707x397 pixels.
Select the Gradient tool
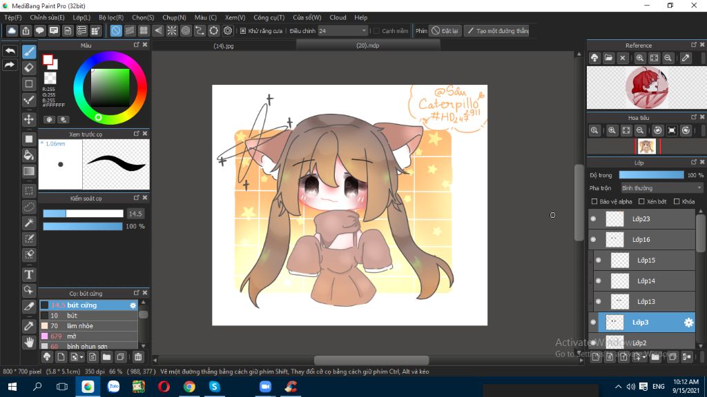[29, 172]
